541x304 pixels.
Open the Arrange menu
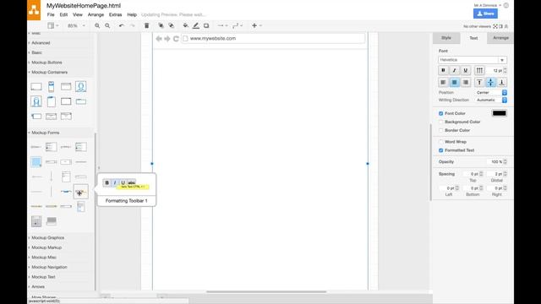click(96, 15)
